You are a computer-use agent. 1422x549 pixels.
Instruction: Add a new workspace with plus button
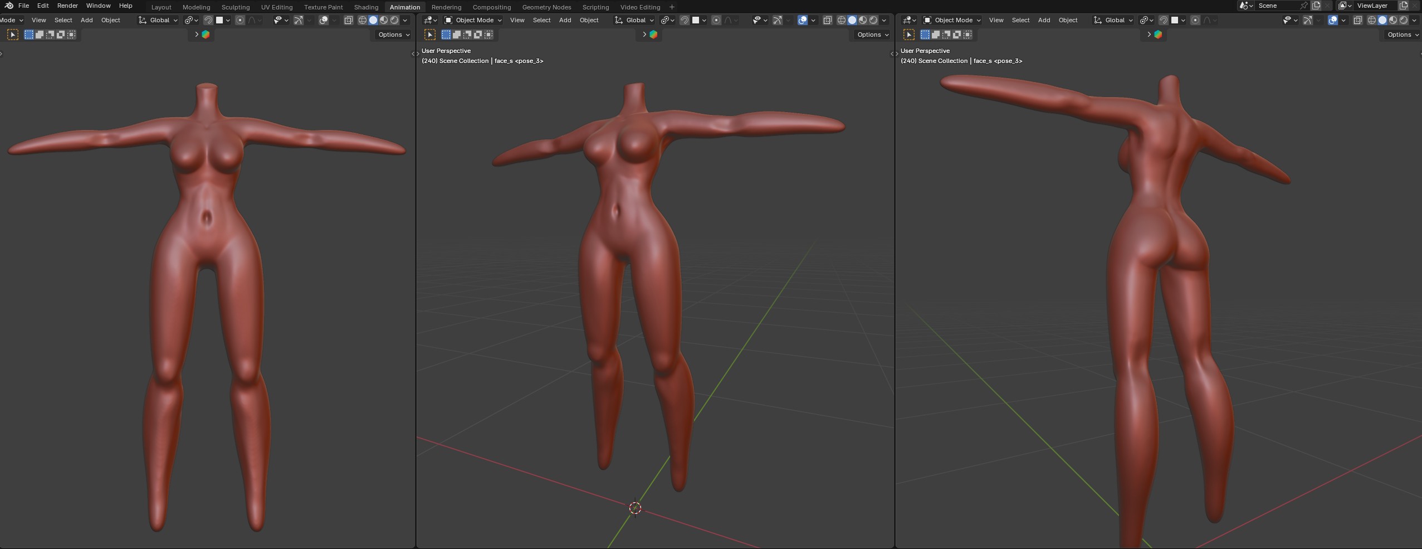[x=672, y=7]
